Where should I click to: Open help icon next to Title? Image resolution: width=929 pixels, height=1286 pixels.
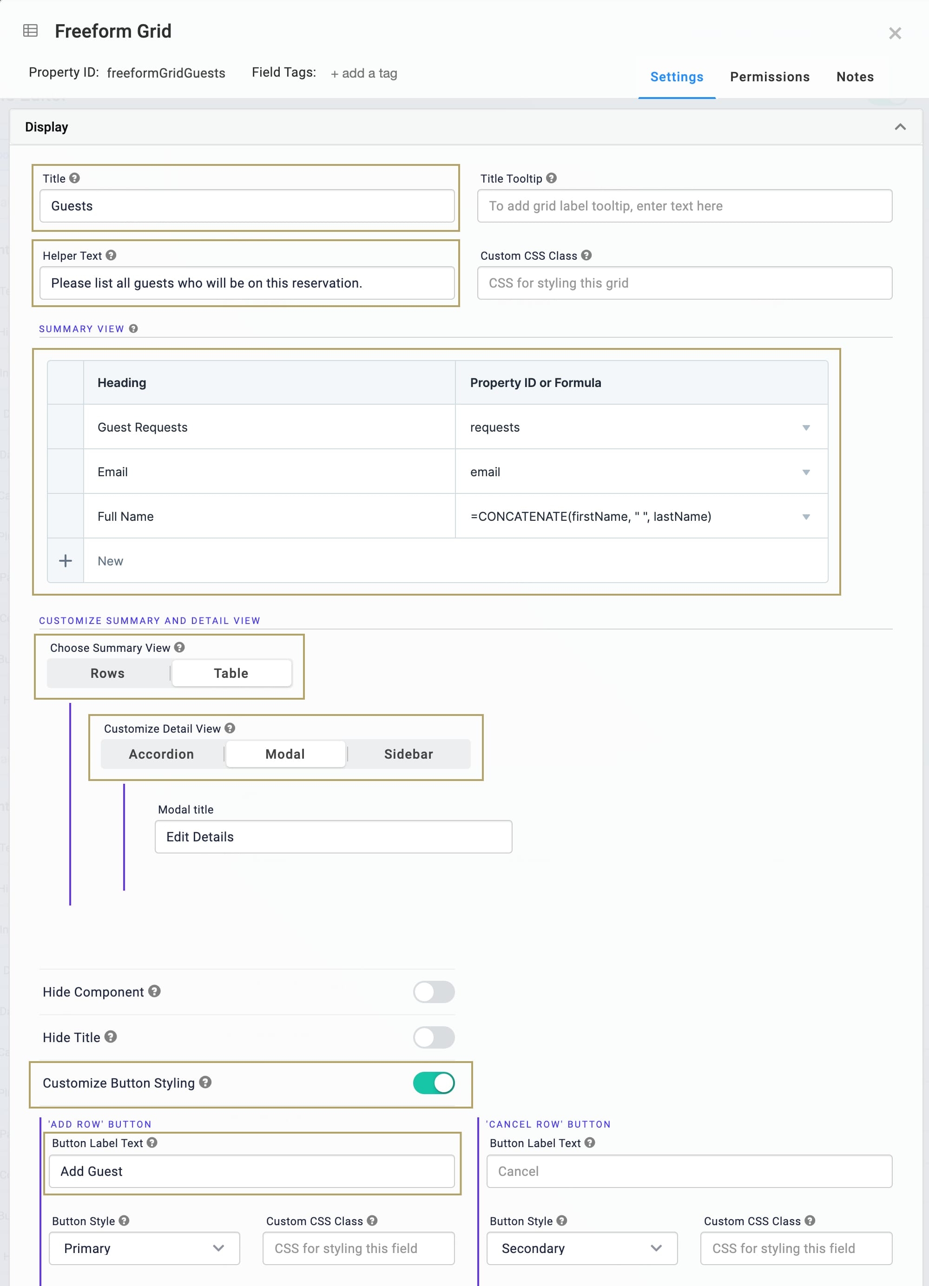click(x=74, y=178)
